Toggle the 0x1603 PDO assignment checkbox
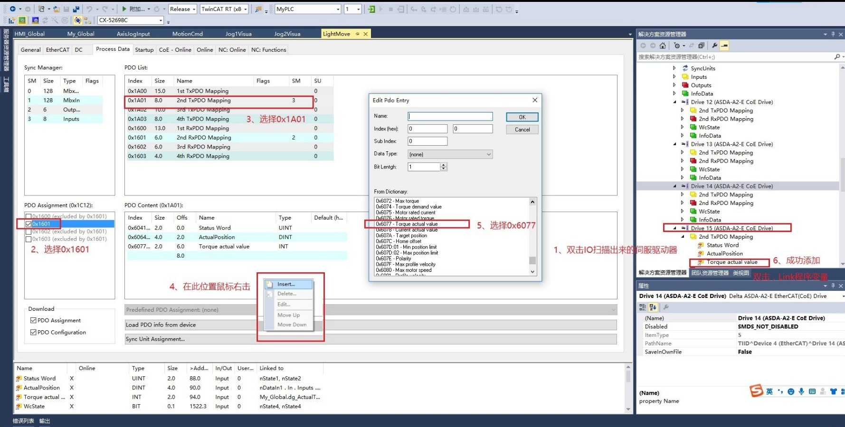 click(28, 239)
